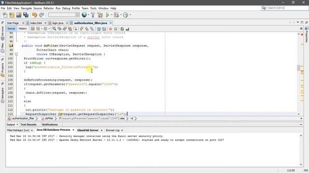309x173 pixels.
Task: Open the Refactor menu
Action: 48,8
